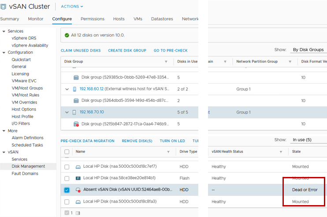Click the vSAN Cluster icon in the header

pyautogui.click(x=3, y=7)
